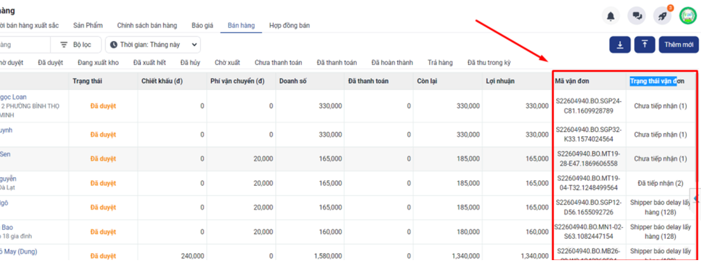
Task: Filter by Chưa thanh toán status
Action: tap(278, 63)
